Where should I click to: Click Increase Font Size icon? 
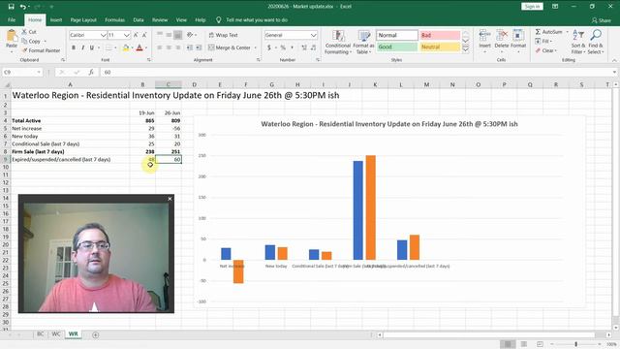point(136,35)
